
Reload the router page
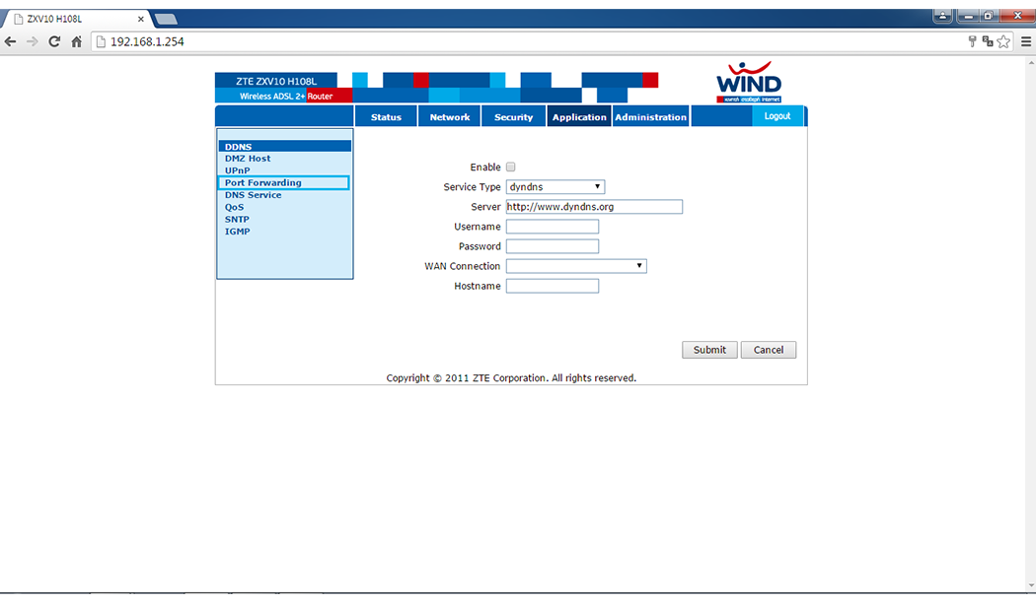[x=54, y=41]
